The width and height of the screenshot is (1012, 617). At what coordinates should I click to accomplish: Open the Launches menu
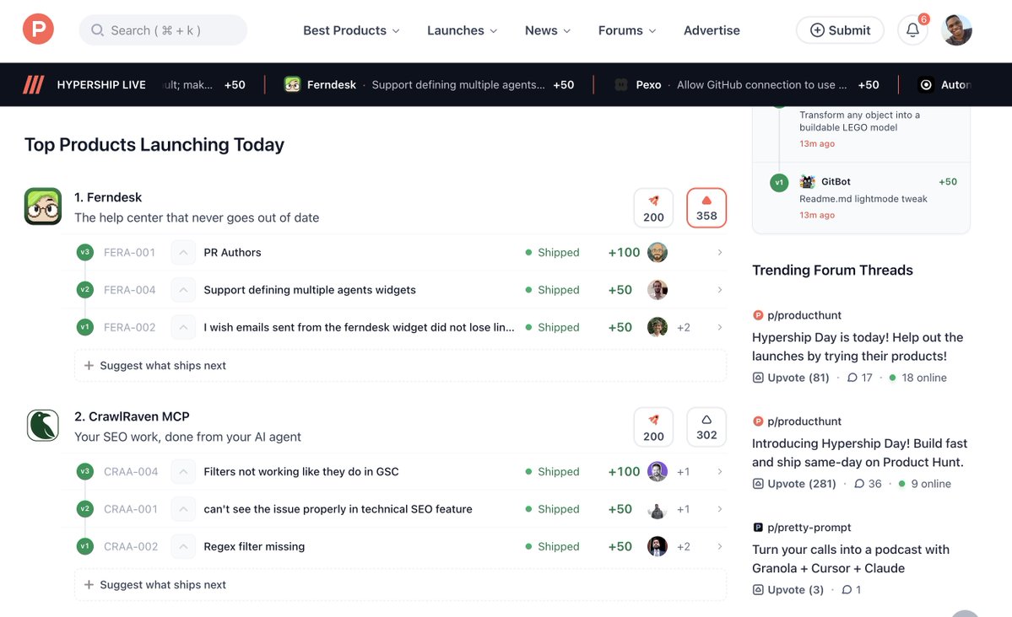[463, 30]
